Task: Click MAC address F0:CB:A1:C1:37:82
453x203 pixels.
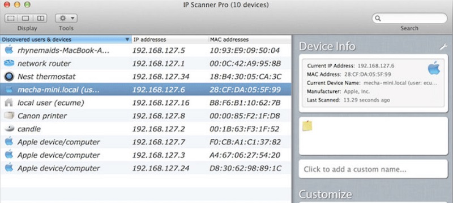Action: [245, 142]
